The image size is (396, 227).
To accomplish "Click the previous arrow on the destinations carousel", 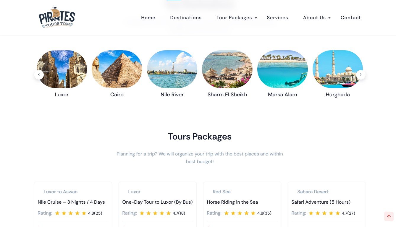I will [39, 74].
